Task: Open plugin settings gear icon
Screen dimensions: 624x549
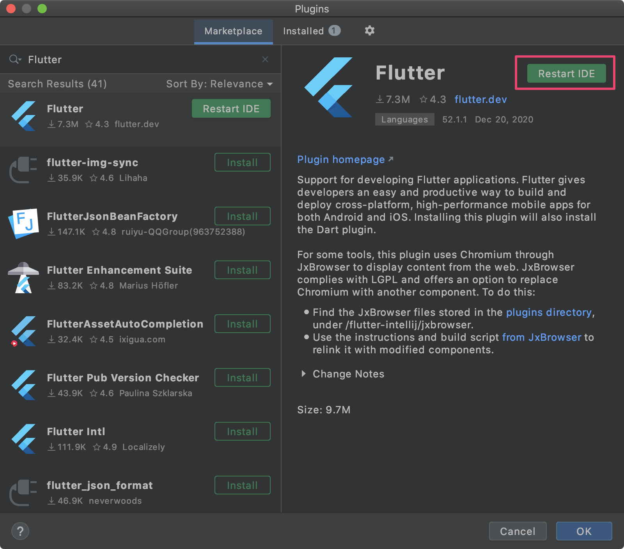Action: point(369,30)
